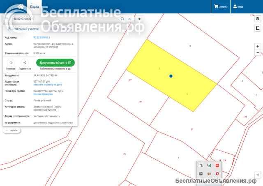Click the Поделиться share icon
Viewport: 263px width, 186px height.
click(x=25, y=63)
